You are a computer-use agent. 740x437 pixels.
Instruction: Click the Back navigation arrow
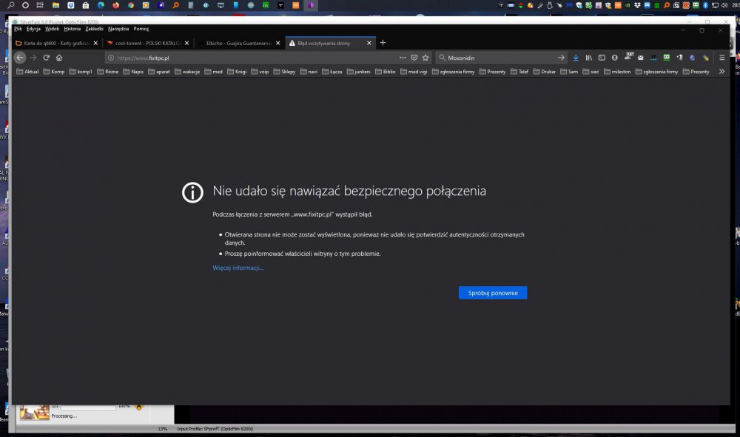pos(20,58)
